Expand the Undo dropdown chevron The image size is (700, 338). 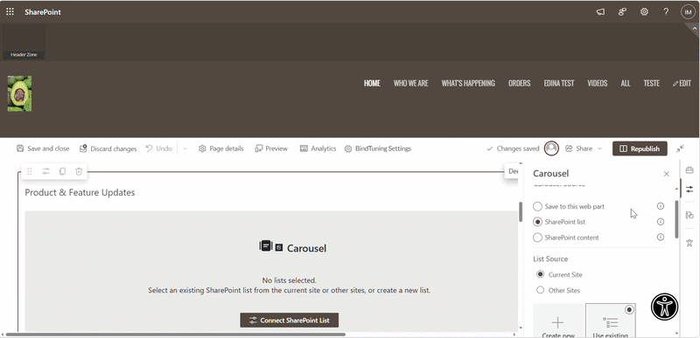[x=185, y=148]
